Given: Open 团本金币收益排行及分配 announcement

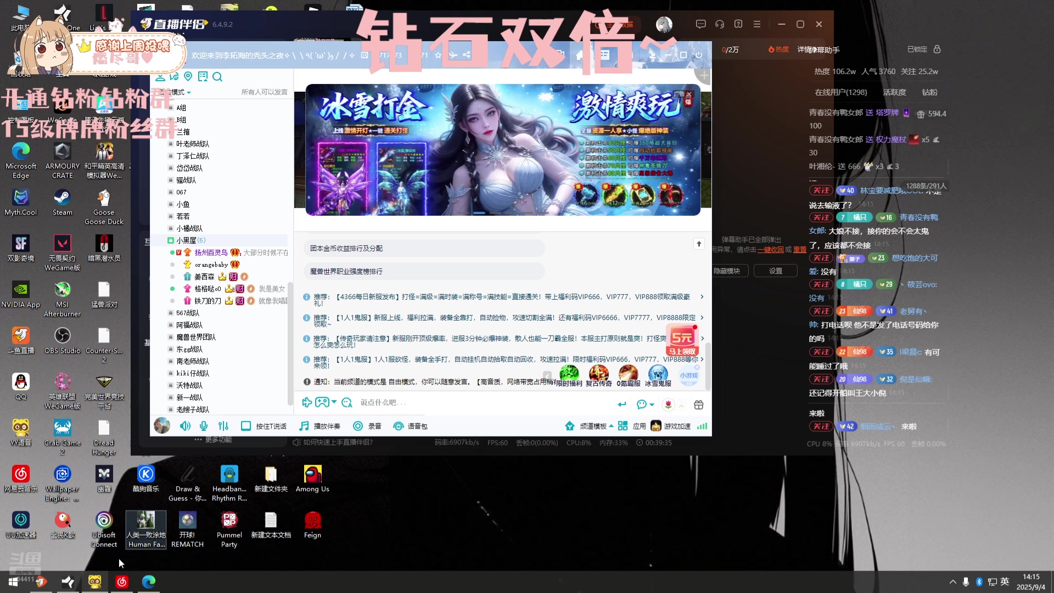Looking at the screenshot, I should [424, 248].
